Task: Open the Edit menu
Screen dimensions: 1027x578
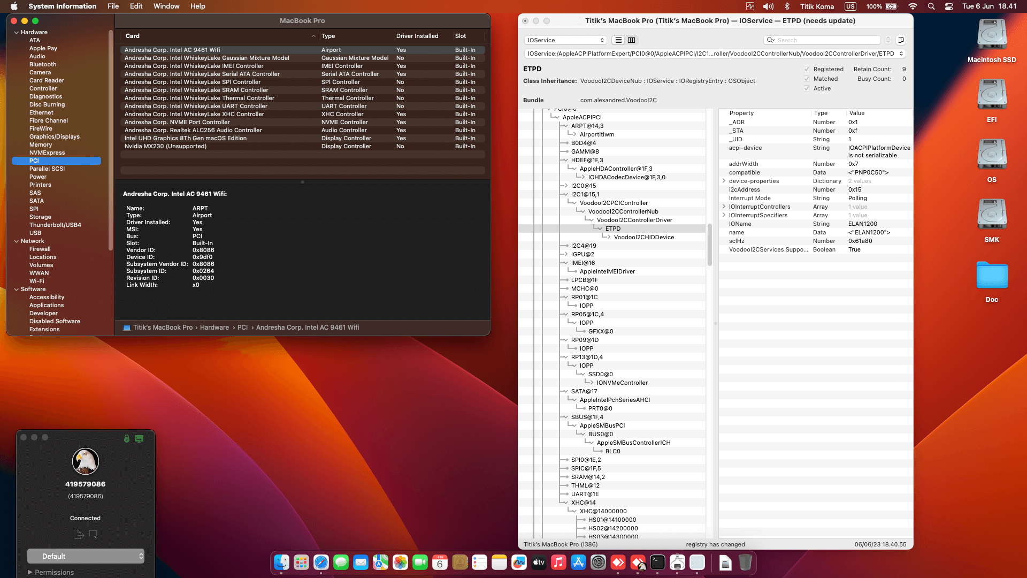Action: click(136, 6)
